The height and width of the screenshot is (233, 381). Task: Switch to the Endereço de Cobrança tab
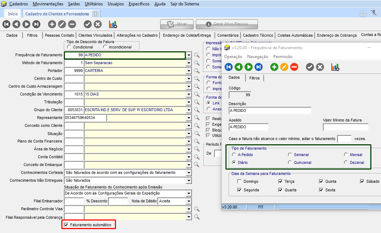click(336, 35)
